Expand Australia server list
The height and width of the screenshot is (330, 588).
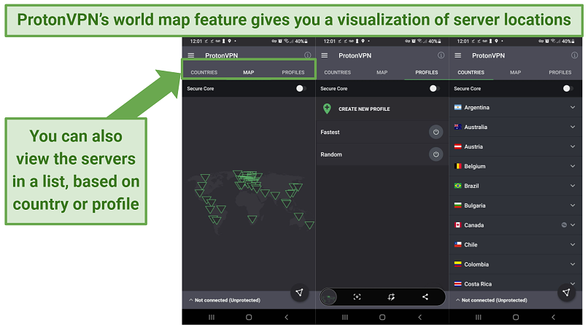point(573,127)
